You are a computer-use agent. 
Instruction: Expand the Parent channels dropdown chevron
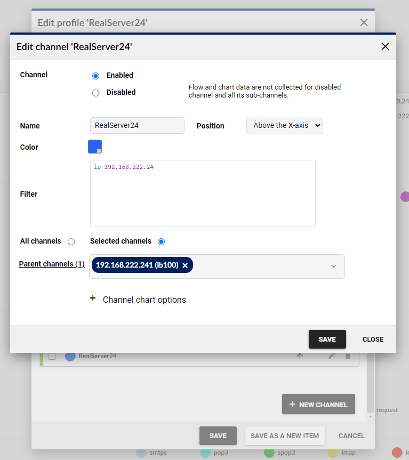click(x=334, y=266)
